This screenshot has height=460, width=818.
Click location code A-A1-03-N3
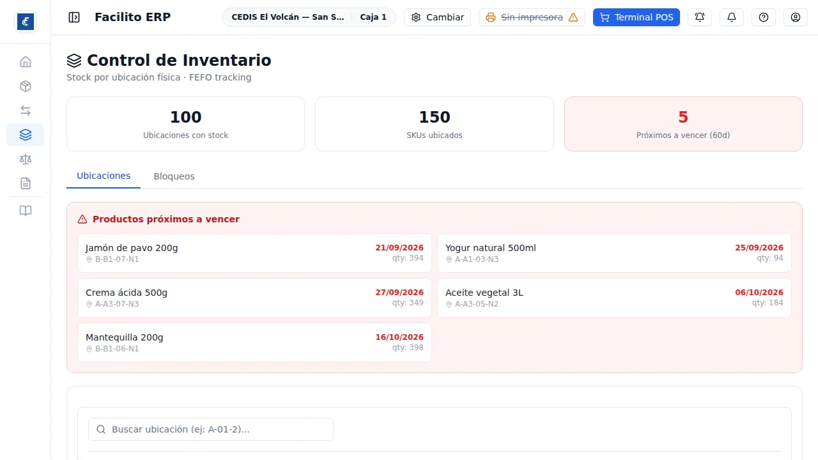tap(477, 259)
